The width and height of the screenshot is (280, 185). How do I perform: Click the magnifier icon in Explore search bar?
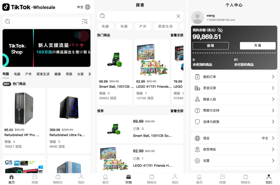(x=102, y=16)
